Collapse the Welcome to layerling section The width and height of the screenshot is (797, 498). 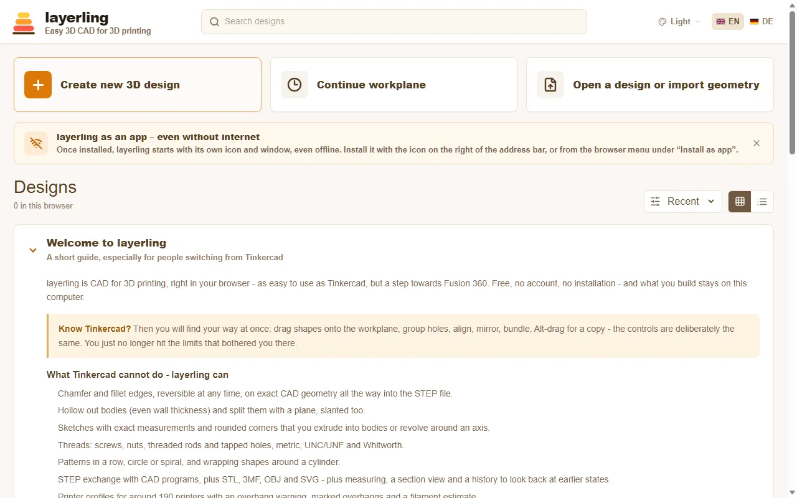click(x=33, y=250)
